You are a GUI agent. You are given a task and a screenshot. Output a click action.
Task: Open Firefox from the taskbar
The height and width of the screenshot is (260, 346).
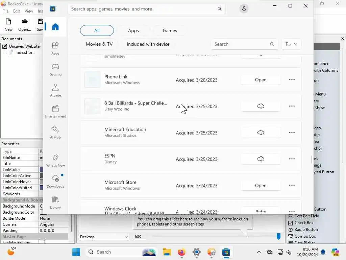pos(181,252)
